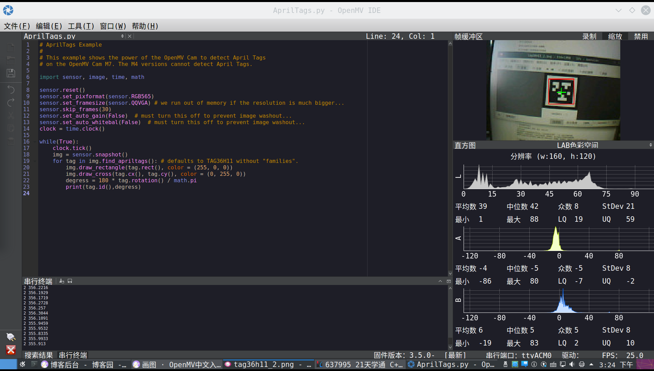The image size is (654, 371).
Task: Click the Redo arrow icon
Action: tap(11, 102)
